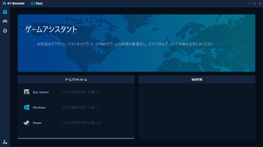Minimize the GT Booster window
Image resolution: width=263 pixels, height=147 pixels.
249,3
